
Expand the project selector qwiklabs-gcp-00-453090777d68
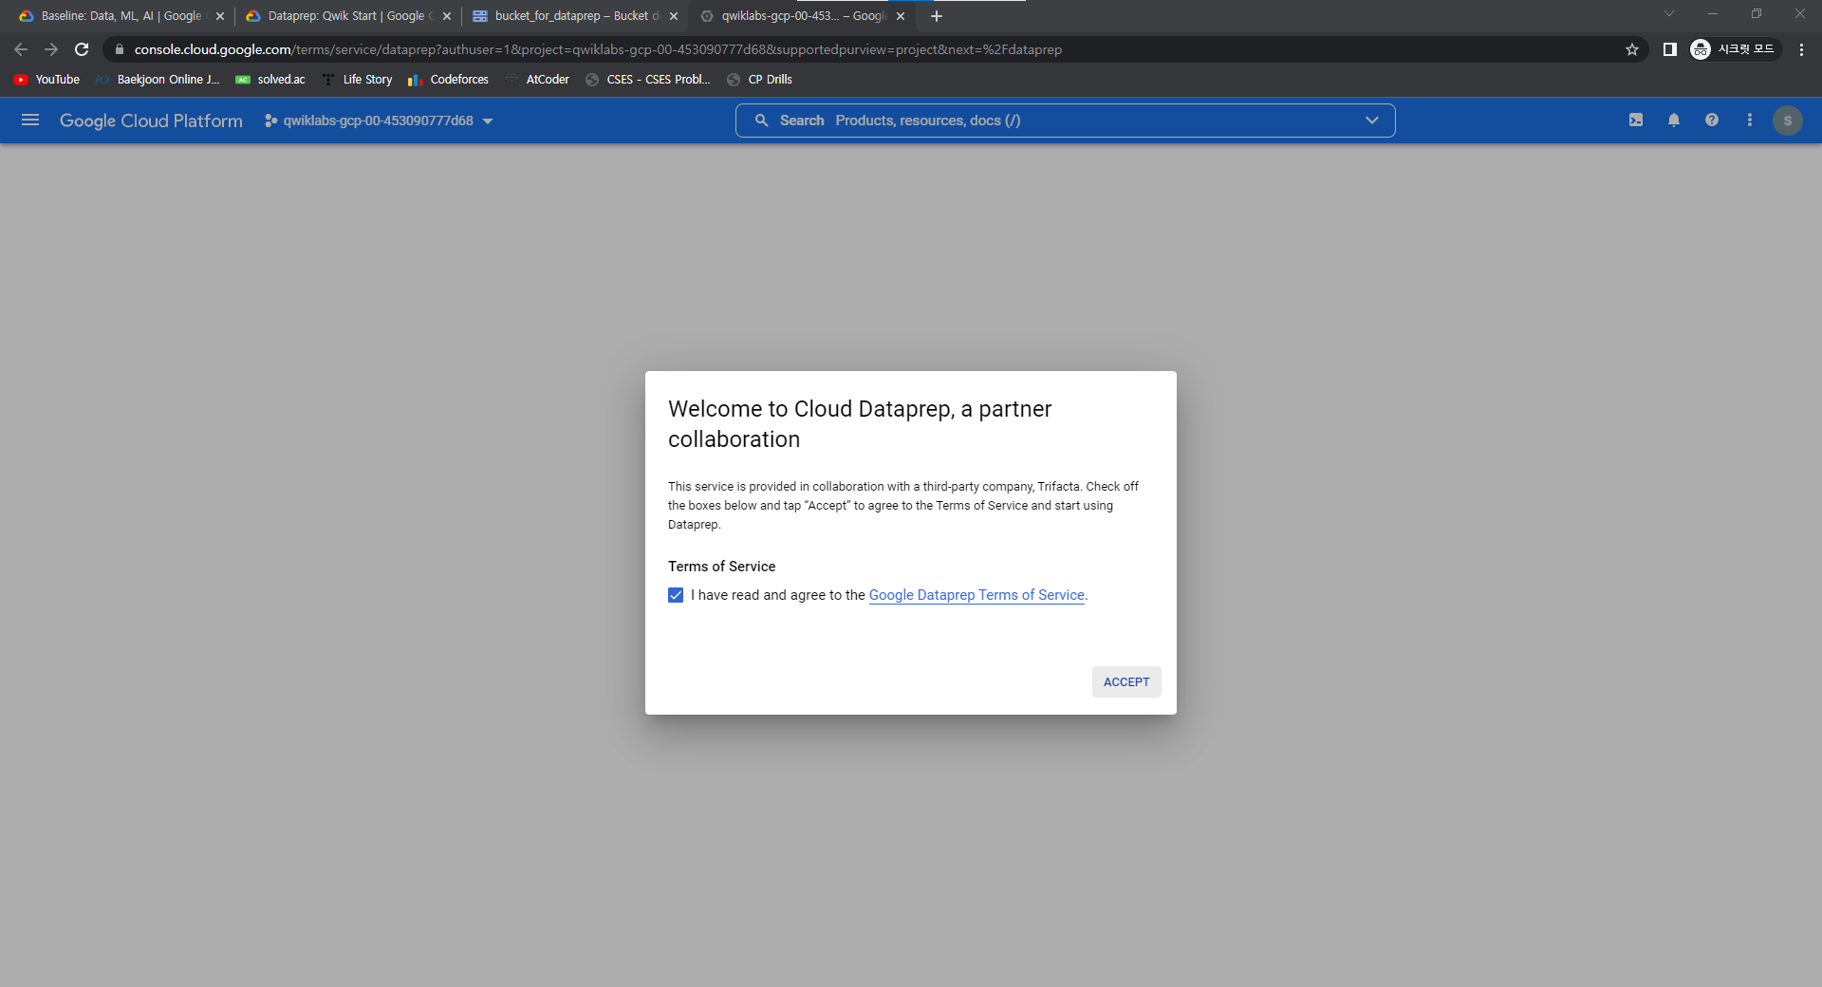coord(379,121)
